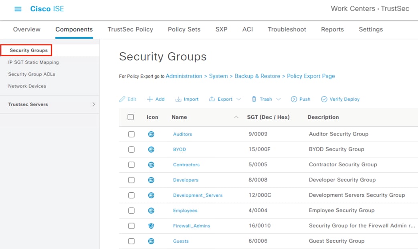Click the shield icon for Firewall_Admins
Image resolution: width=418 pixels, height=249 pixels.
pyautogui.click(x=151, y=226)
